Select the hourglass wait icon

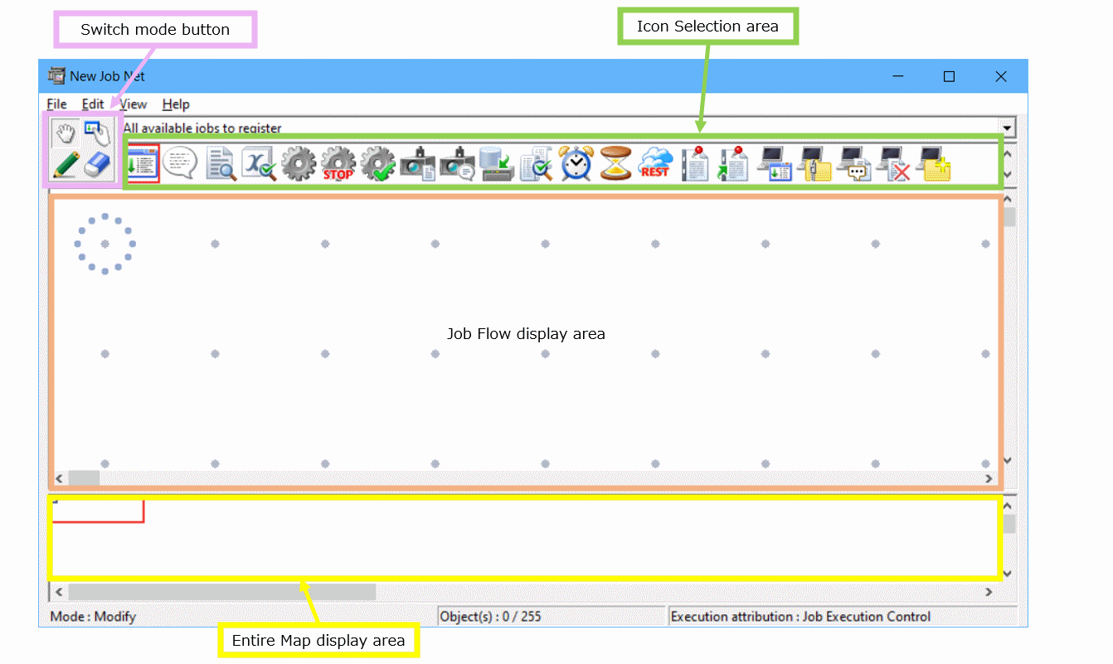tap(615, 163)
